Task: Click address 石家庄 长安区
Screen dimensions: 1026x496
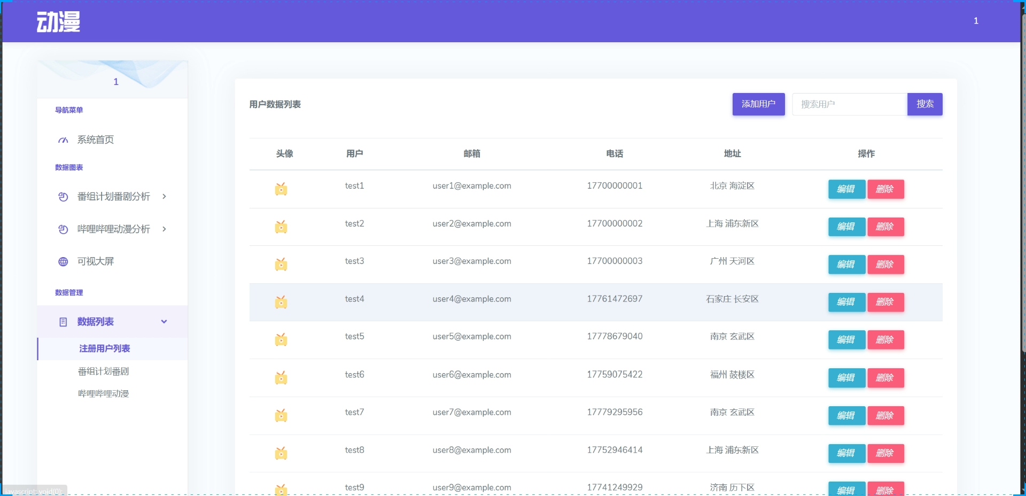Action: coord(732,299)
